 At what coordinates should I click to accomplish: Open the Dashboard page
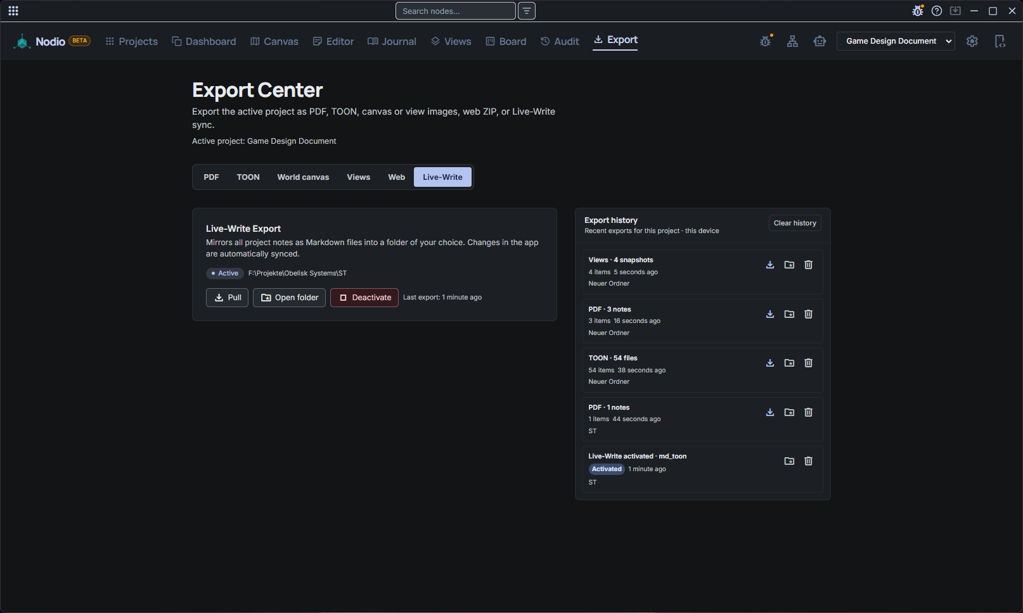(x=204, y=41)
